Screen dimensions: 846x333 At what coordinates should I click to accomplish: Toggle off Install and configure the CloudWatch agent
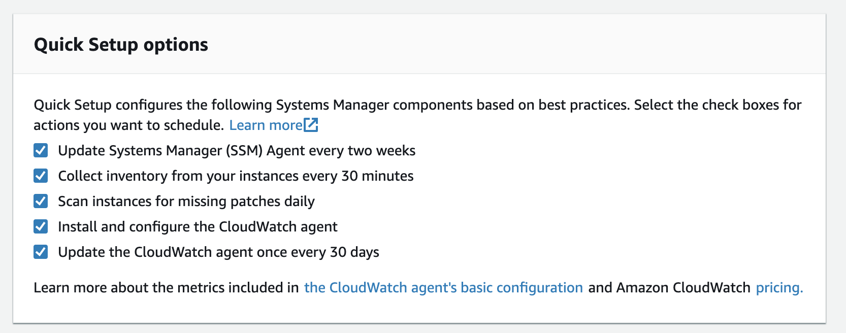[41, 226]
